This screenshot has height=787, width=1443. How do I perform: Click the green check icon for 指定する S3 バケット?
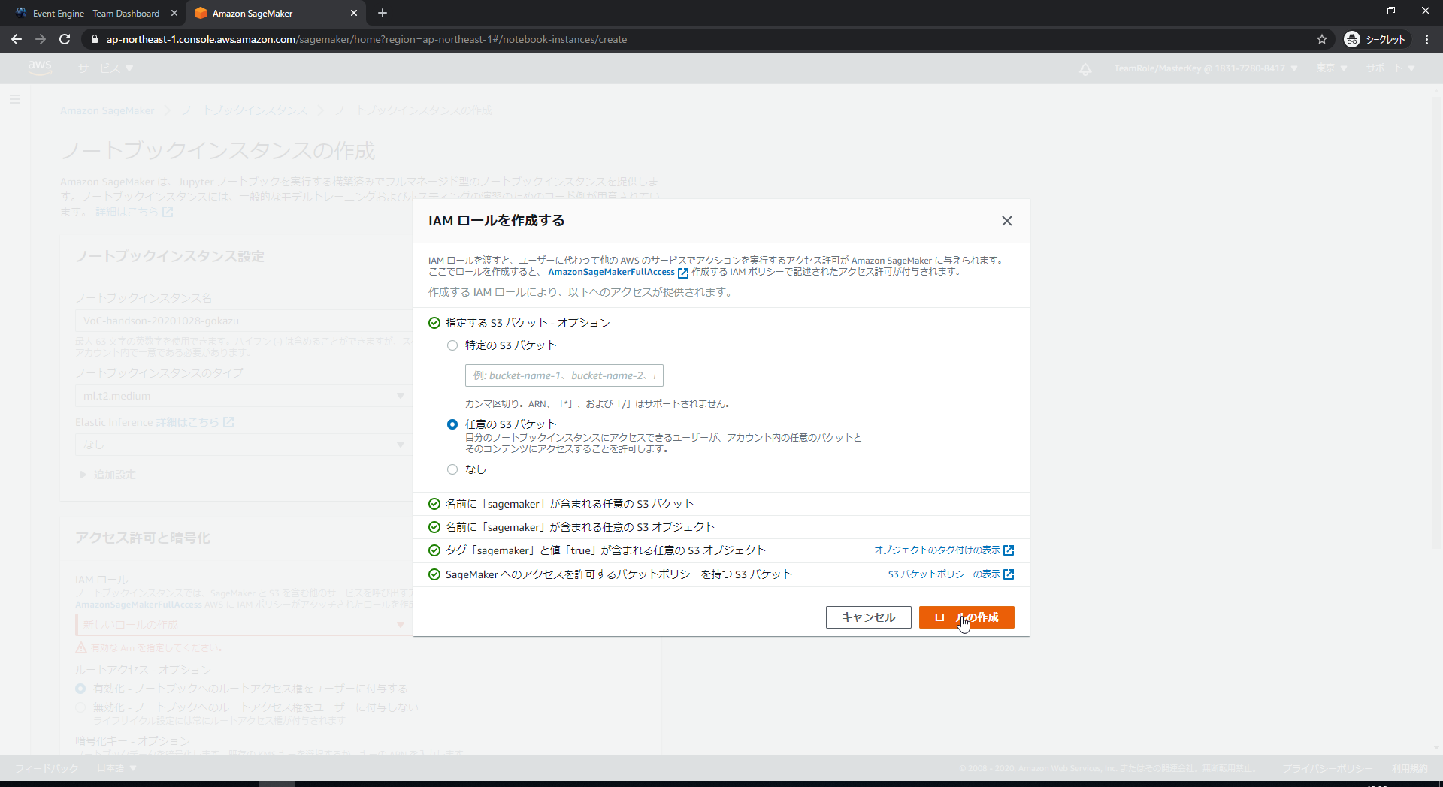point(434,323)
